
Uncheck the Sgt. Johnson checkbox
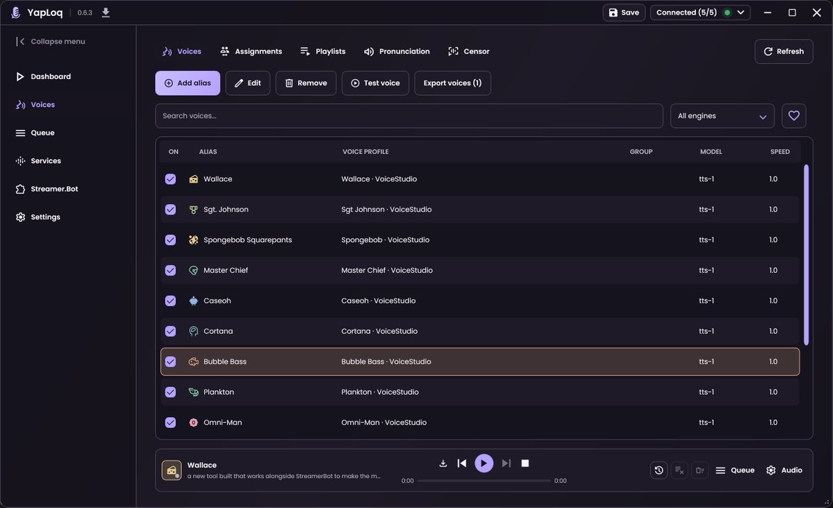(x=170, y=210)
